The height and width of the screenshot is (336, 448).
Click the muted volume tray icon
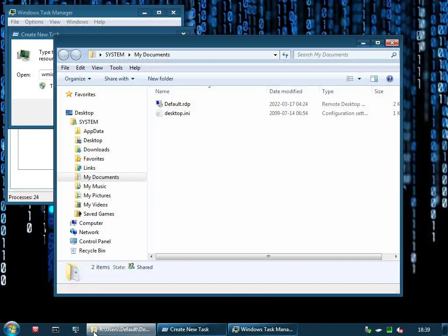(x=400, y=330)
